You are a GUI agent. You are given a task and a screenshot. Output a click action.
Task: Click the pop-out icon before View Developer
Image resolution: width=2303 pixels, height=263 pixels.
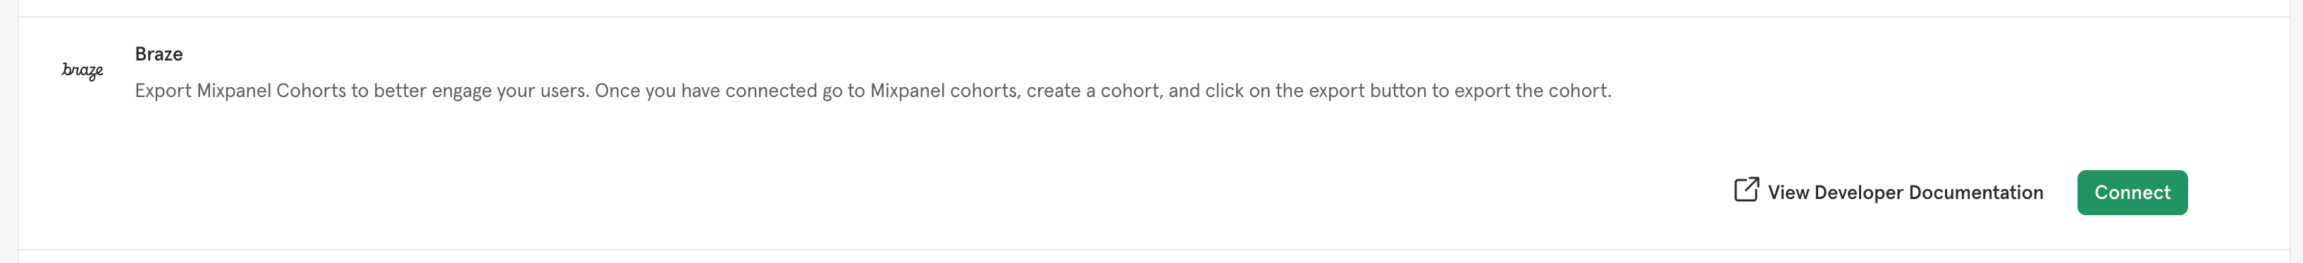pos(1746,189)
